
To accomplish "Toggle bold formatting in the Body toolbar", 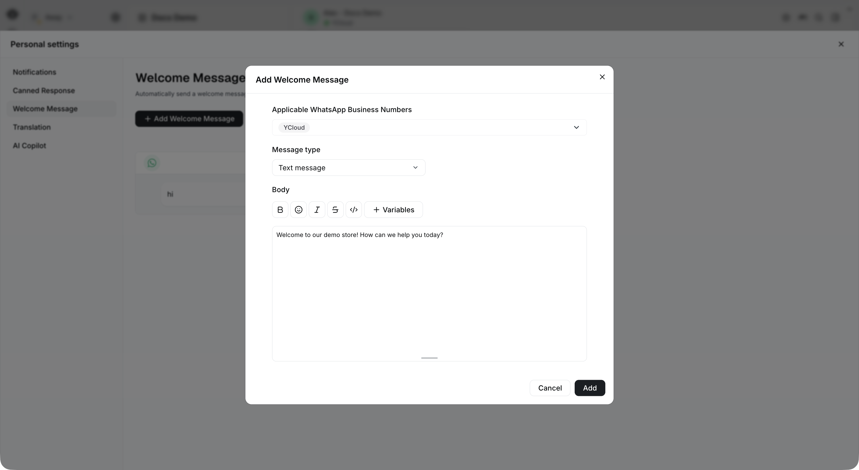I will click(280, 209).
